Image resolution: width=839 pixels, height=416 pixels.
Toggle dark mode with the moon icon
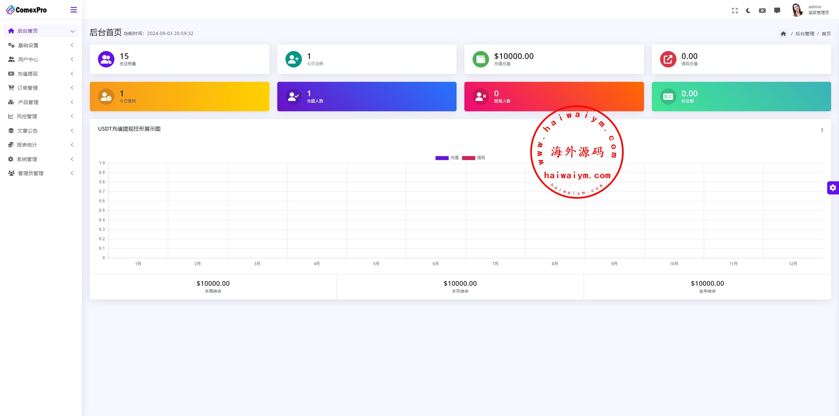[748, 10]
